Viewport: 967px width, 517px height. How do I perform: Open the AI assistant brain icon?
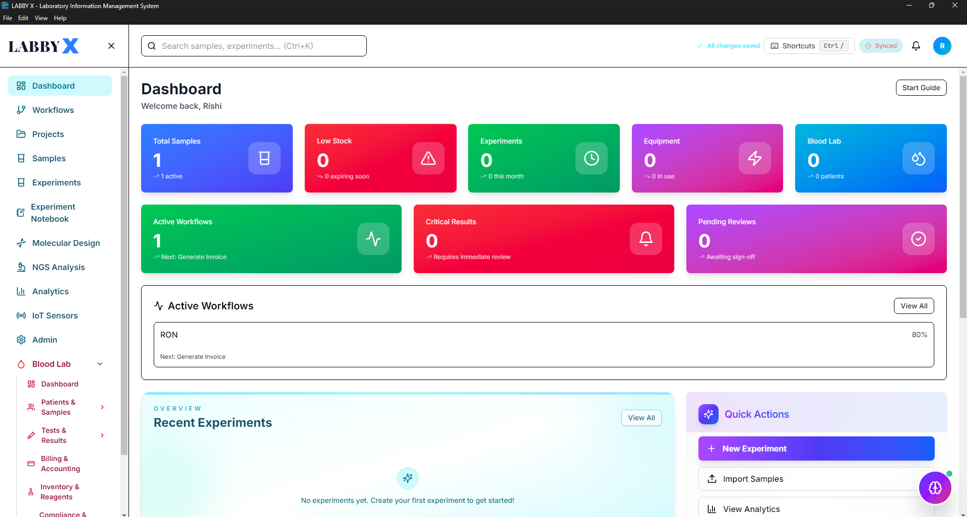point(935,488)
